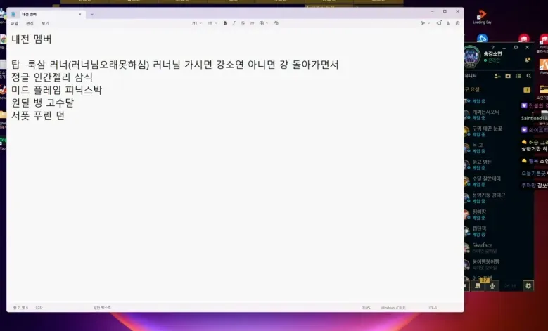Click the character count in status bar
548x331 pixels.
(x=39, y=308)
